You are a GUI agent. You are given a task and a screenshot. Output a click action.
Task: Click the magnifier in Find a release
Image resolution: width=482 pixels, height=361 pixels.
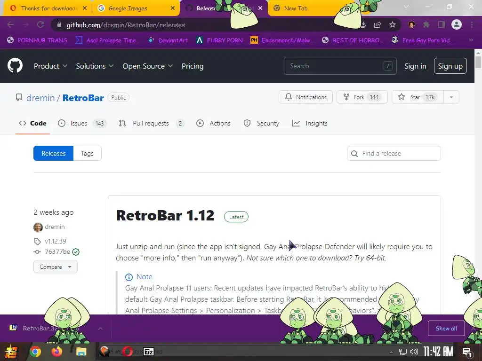(x=354, y=154)
